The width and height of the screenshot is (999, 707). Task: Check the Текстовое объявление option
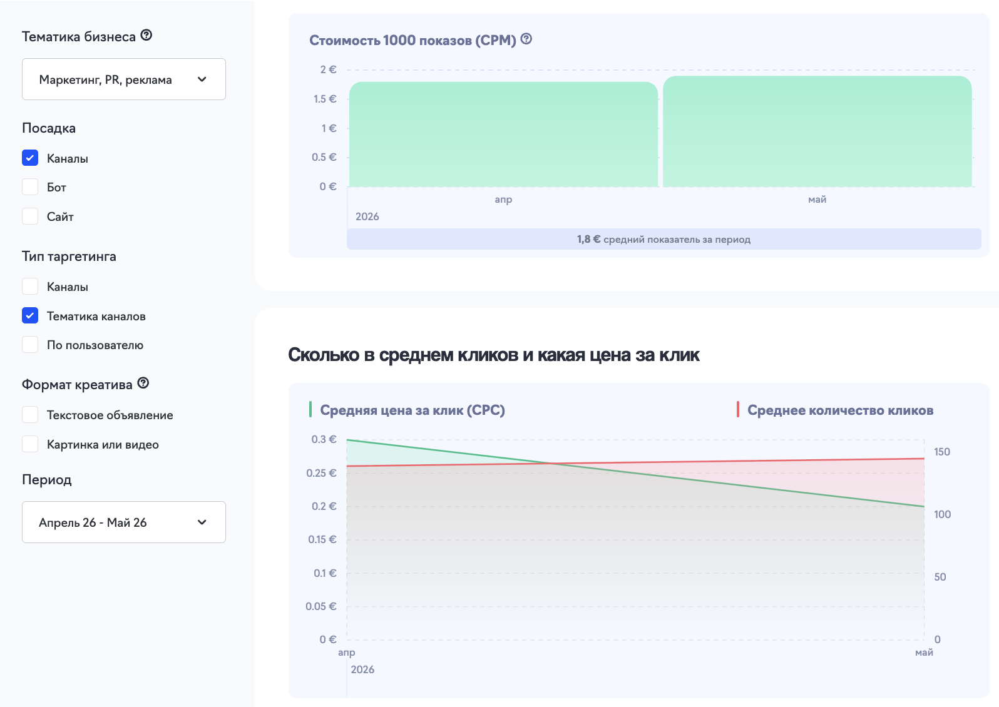(30, 415)
